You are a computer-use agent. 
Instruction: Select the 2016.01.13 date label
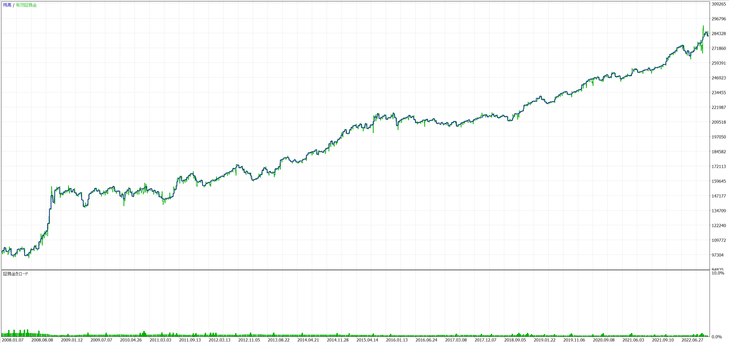click(x=397, y=340)
